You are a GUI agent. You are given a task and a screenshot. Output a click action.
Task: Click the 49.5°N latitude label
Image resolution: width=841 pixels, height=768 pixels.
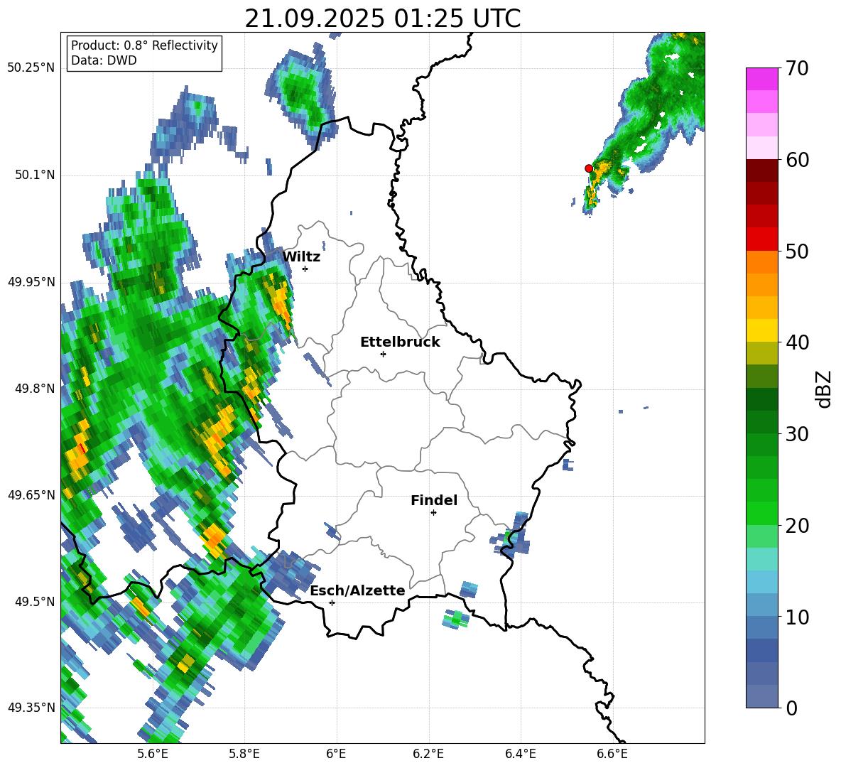pyautogui.click(x=35, y=602)
